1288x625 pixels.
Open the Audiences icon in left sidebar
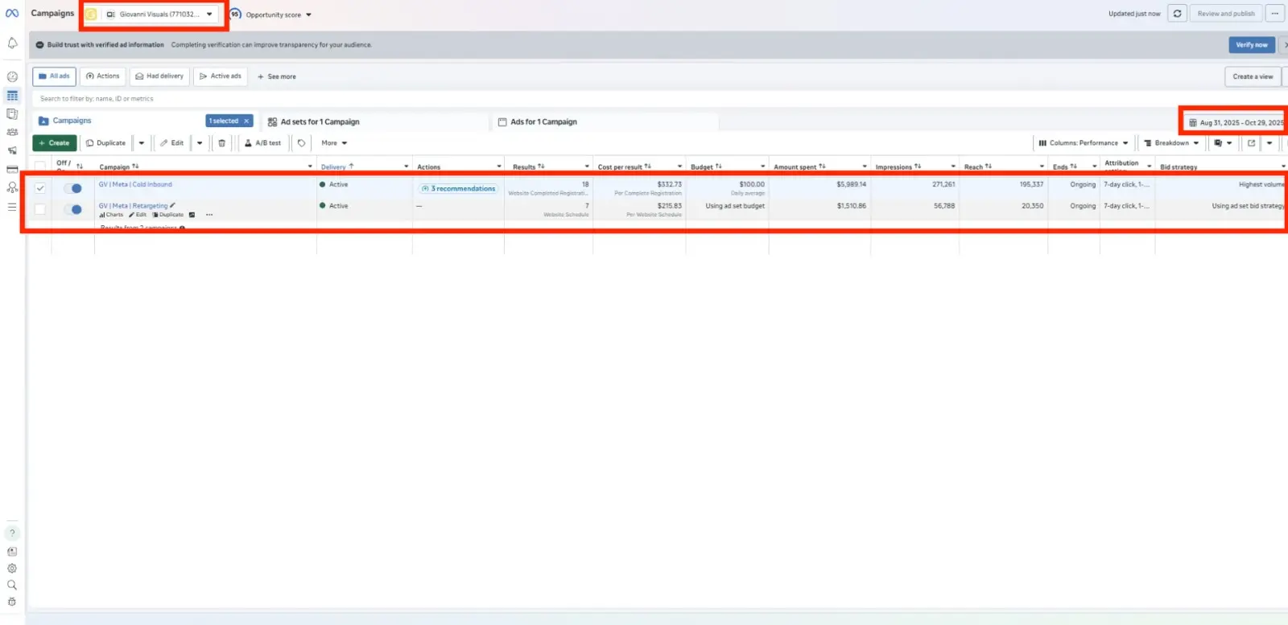[x=12, y=132]
